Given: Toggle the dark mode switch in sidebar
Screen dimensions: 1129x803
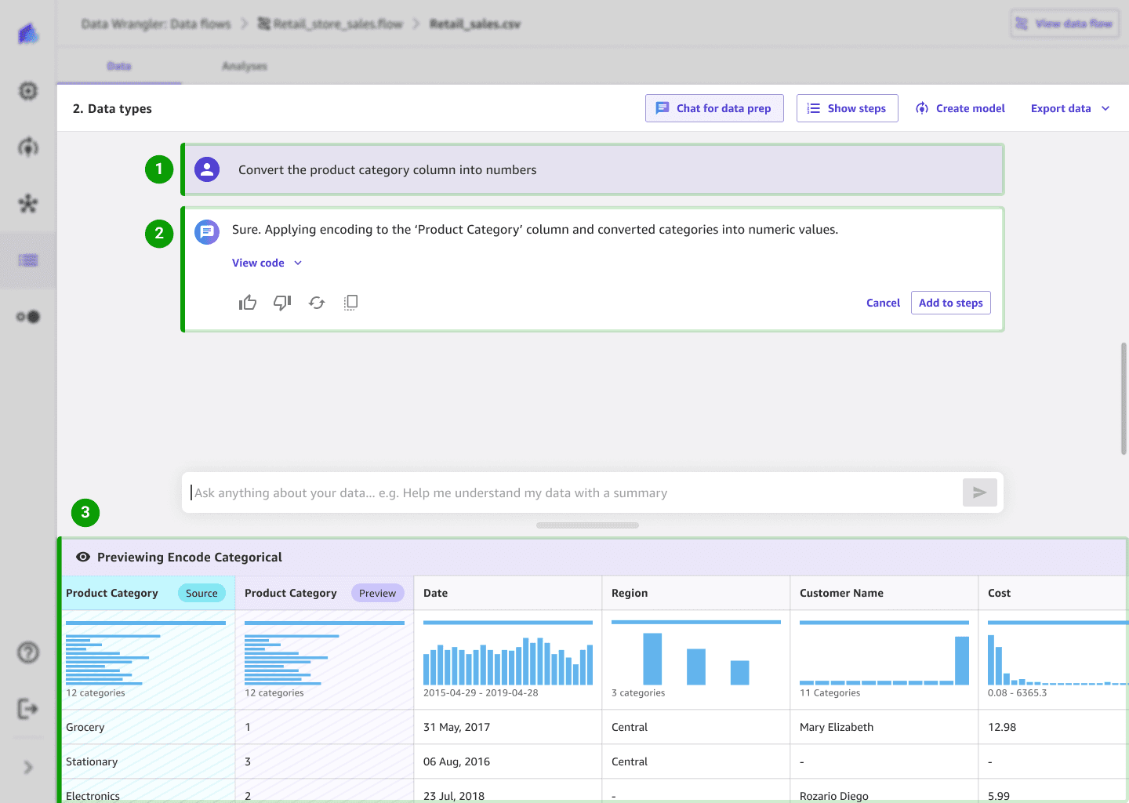Looking at the screenshot, I should pos(28,317).
